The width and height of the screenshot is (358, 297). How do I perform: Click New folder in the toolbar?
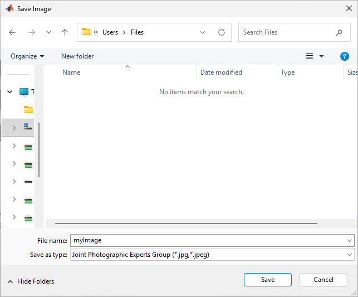77,56
